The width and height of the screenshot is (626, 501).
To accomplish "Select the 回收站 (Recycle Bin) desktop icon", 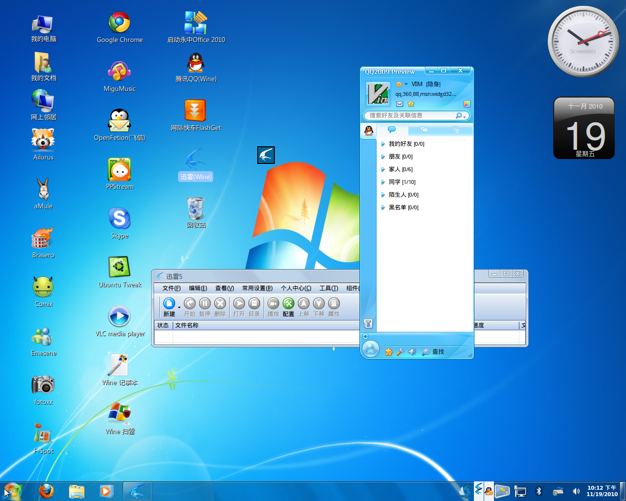I will (x=196, y=213).
